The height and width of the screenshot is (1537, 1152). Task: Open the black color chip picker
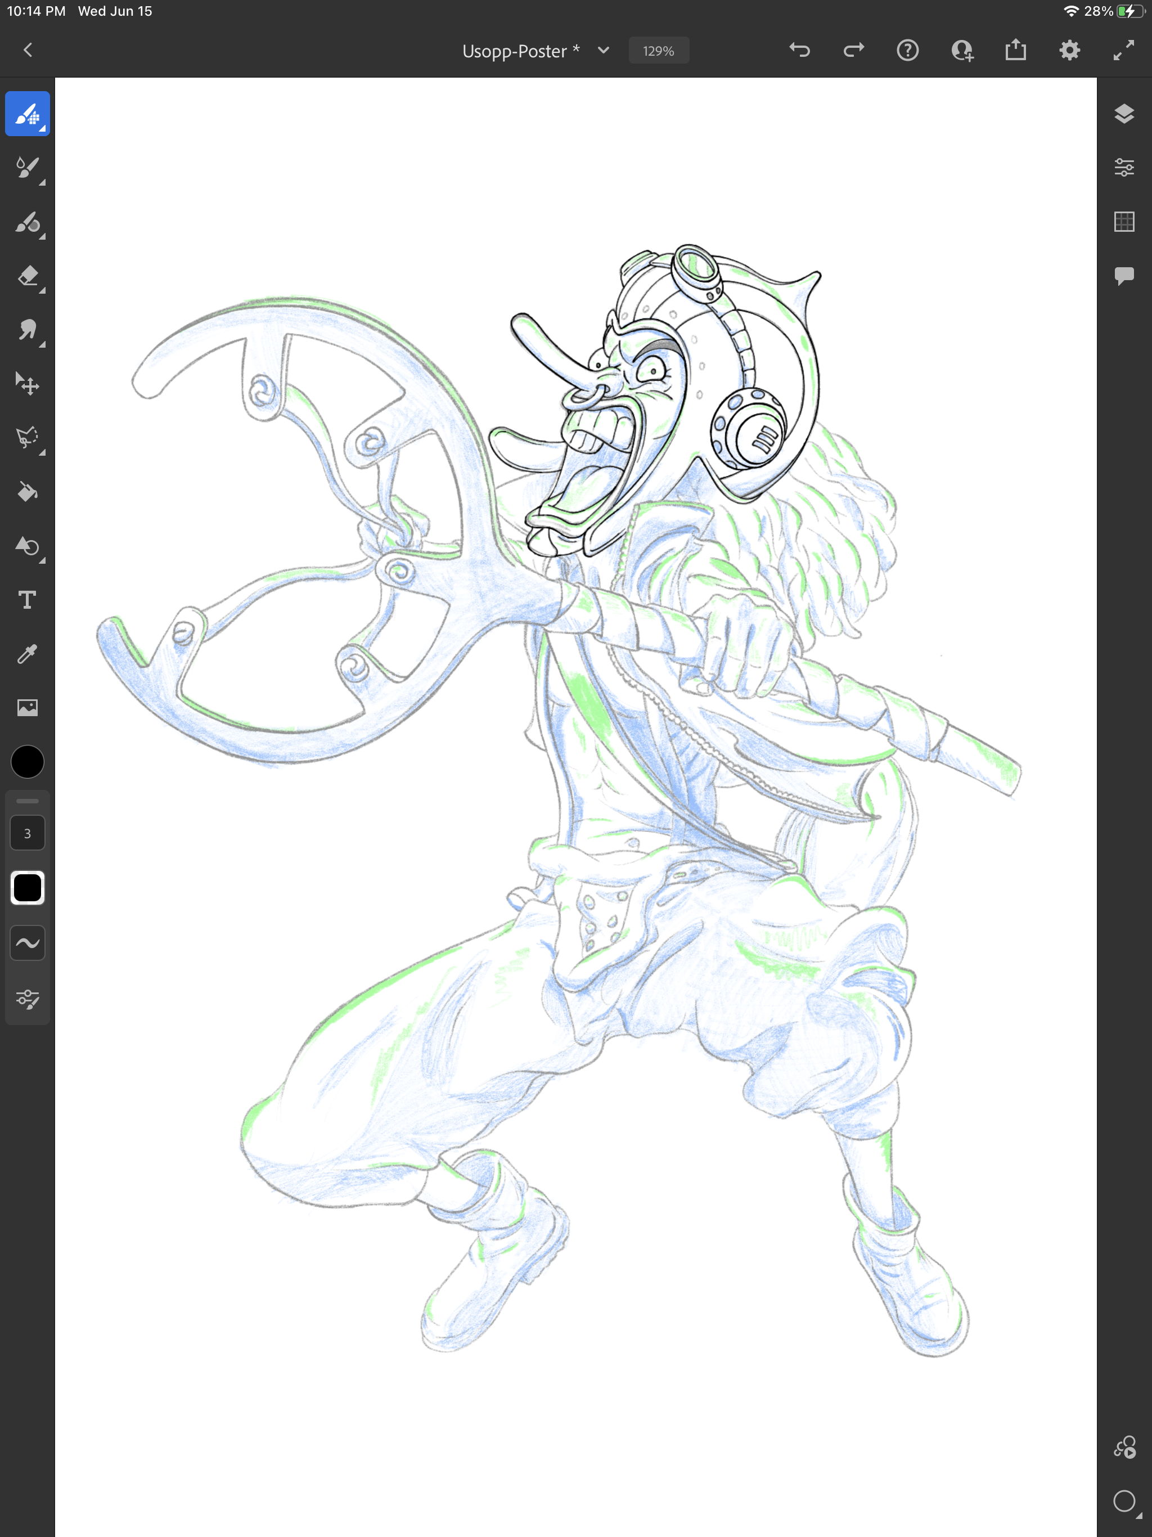[x=27, y=762]
